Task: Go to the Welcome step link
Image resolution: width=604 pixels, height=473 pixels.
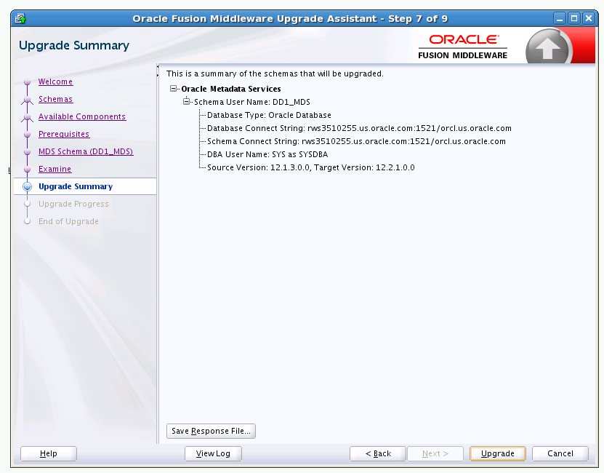Action: 55,82
